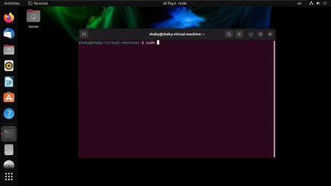Maximize the terminal window
Screen dimensions: 331x186
tap(260, 34)
